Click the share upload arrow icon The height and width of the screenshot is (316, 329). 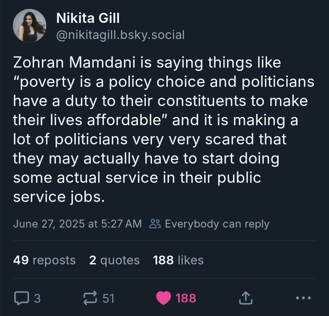coord(246,298)
